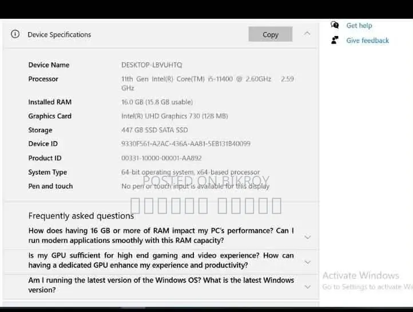Select the device name DESKTOP-LBVUHTQ
This screenshot has width=413, height=312.
(152, 65)
